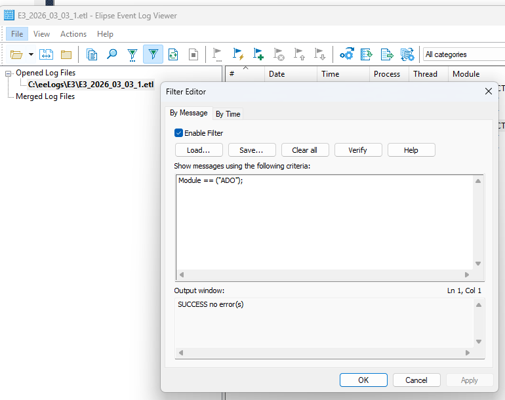Toggle the highlighted active filter funnel icon
This screenshot has width=505, height=400.
click(153, 54)
